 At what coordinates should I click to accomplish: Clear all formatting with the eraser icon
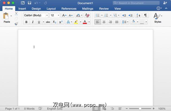pos(87,15)
